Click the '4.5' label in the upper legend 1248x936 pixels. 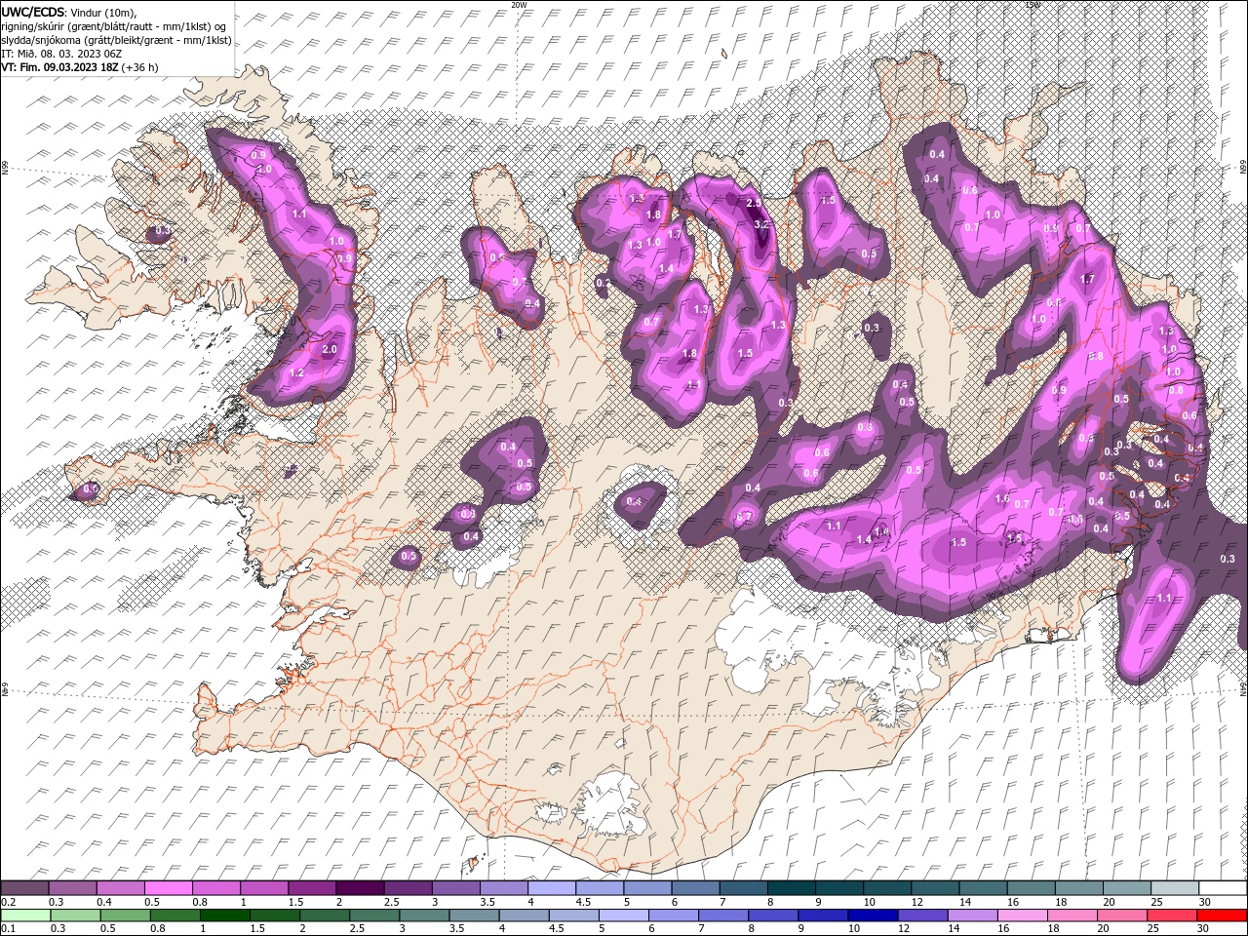click(x=584, y=902)
